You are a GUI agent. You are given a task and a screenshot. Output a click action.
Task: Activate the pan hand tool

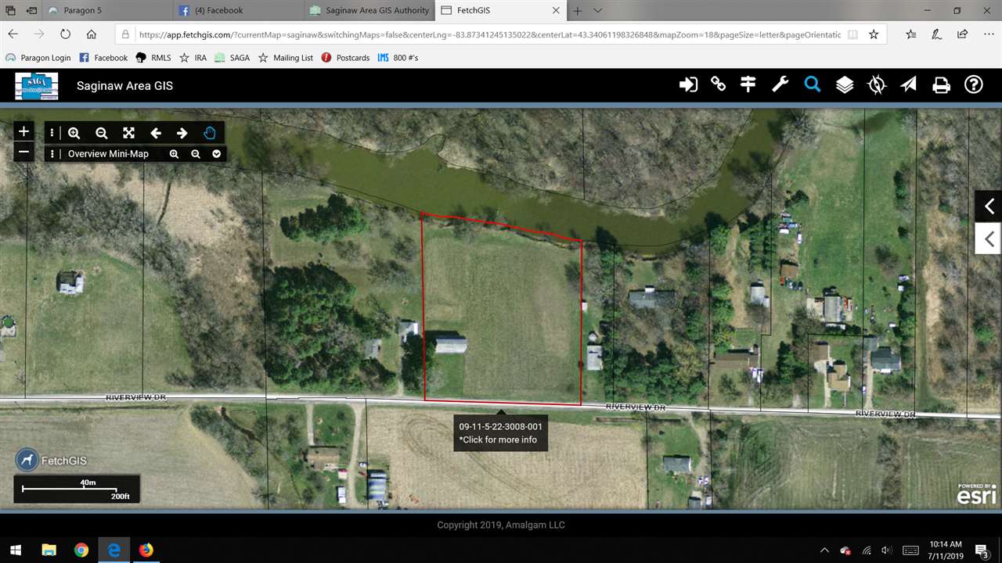click(209, 133)
